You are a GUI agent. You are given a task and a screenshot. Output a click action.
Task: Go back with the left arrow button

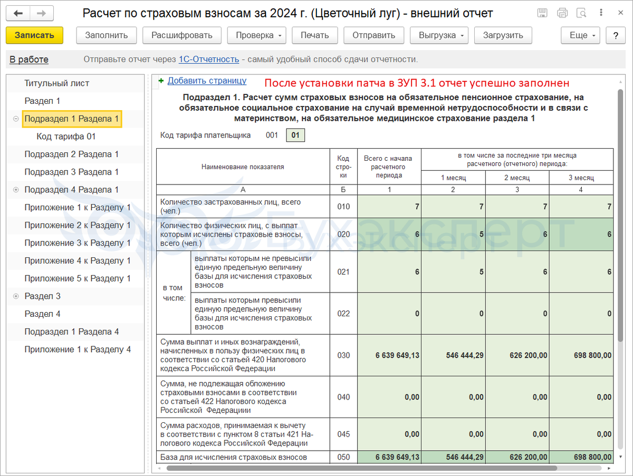pos(18,13)
